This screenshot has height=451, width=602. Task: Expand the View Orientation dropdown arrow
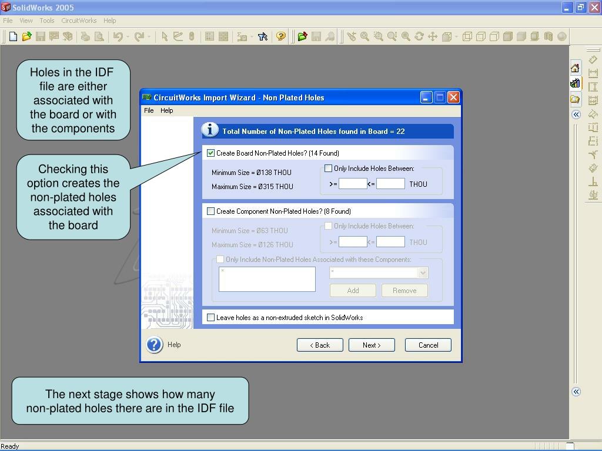[x=456, y=37]
